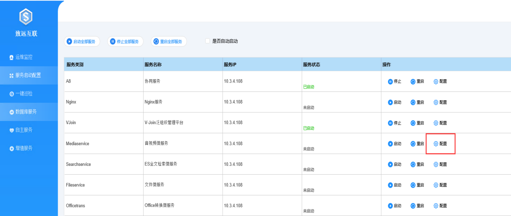The height and width of the screenshot is (216, 511).
Task: Click the 启动全部服务 button
Action: pyautogui.click(x=82, y=41)
